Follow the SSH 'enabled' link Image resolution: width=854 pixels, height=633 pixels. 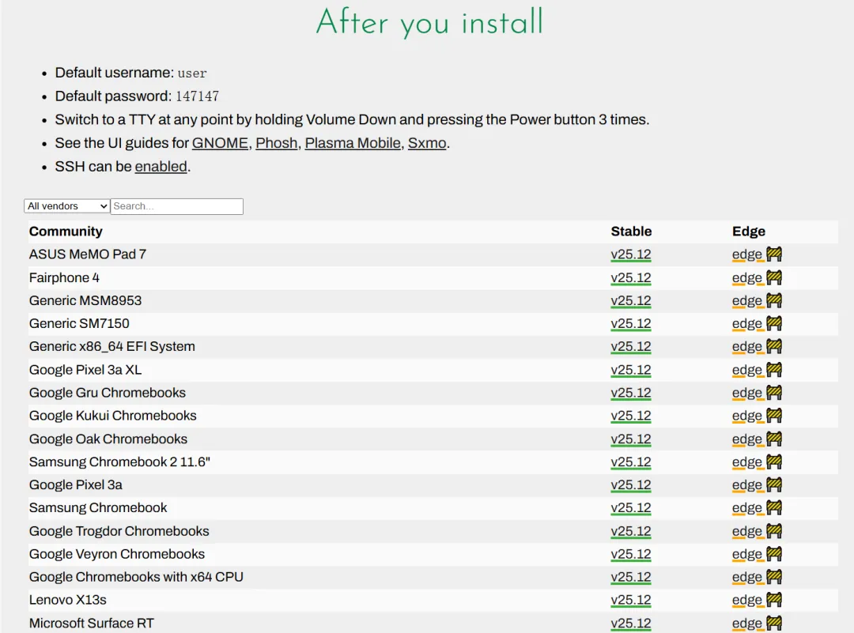coord(161,167)
